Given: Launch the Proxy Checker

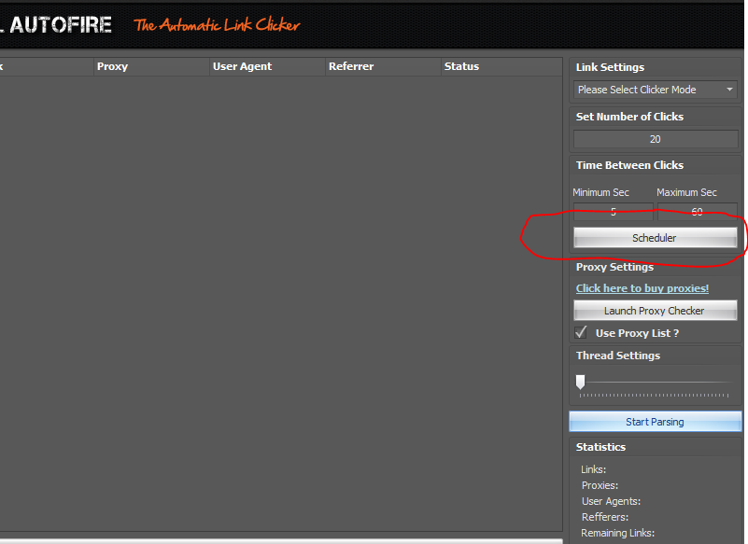Looking at the screenshot, I should [655, 311].
